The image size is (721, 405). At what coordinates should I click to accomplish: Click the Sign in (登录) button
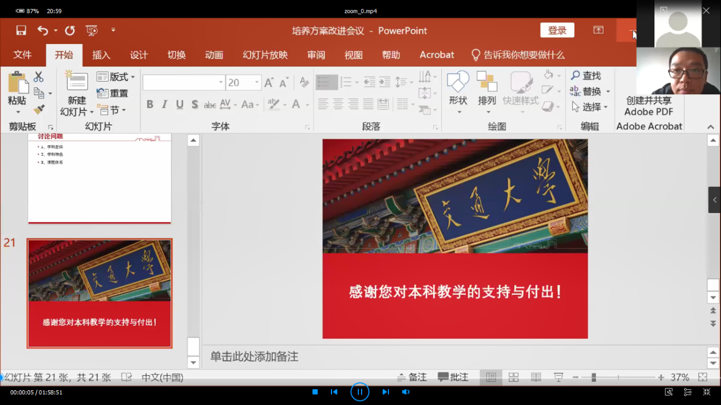click(x=557, y=31)
